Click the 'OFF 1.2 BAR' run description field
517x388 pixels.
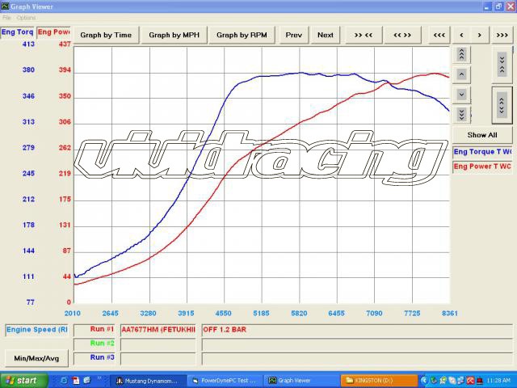357,330
